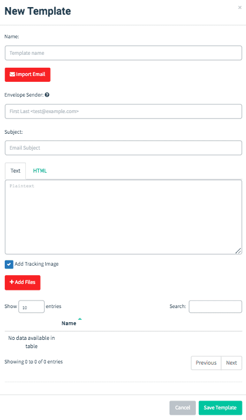Sort the table by Name column header

pyautogui.click(x=69, y=323)
